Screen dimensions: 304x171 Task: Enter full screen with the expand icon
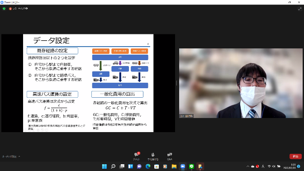pyautogui.click(x=300, y=9)
